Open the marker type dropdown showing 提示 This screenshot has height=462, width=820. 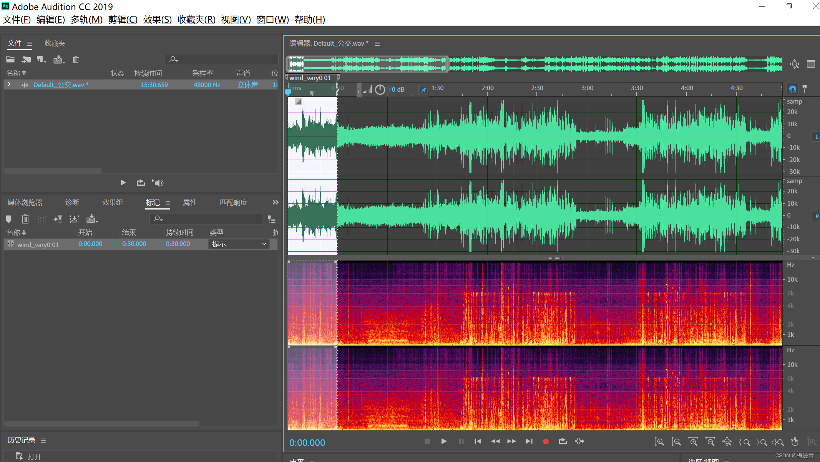point(239,244)
